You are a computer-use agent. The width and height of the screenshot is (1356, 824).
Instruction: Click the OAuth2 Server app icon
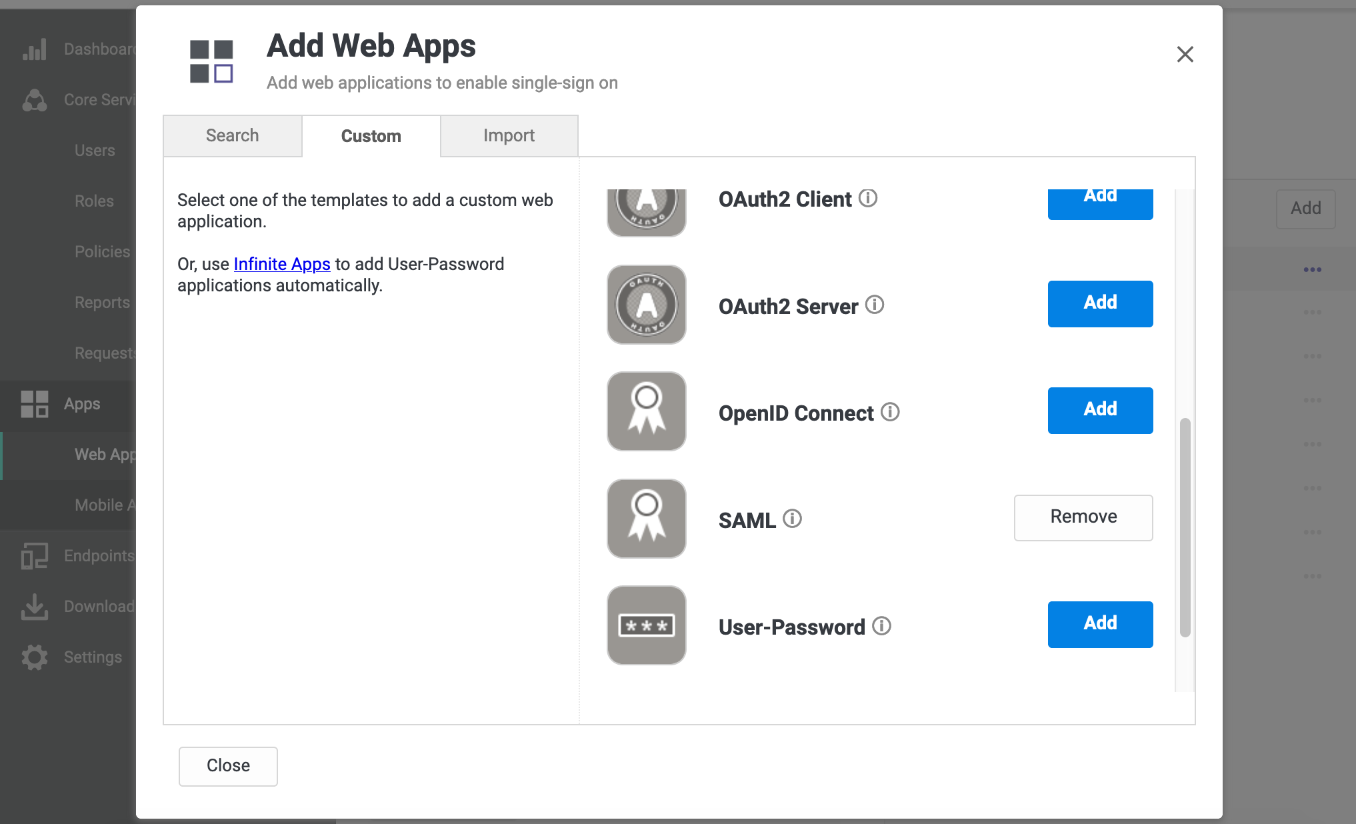(645, 305)
